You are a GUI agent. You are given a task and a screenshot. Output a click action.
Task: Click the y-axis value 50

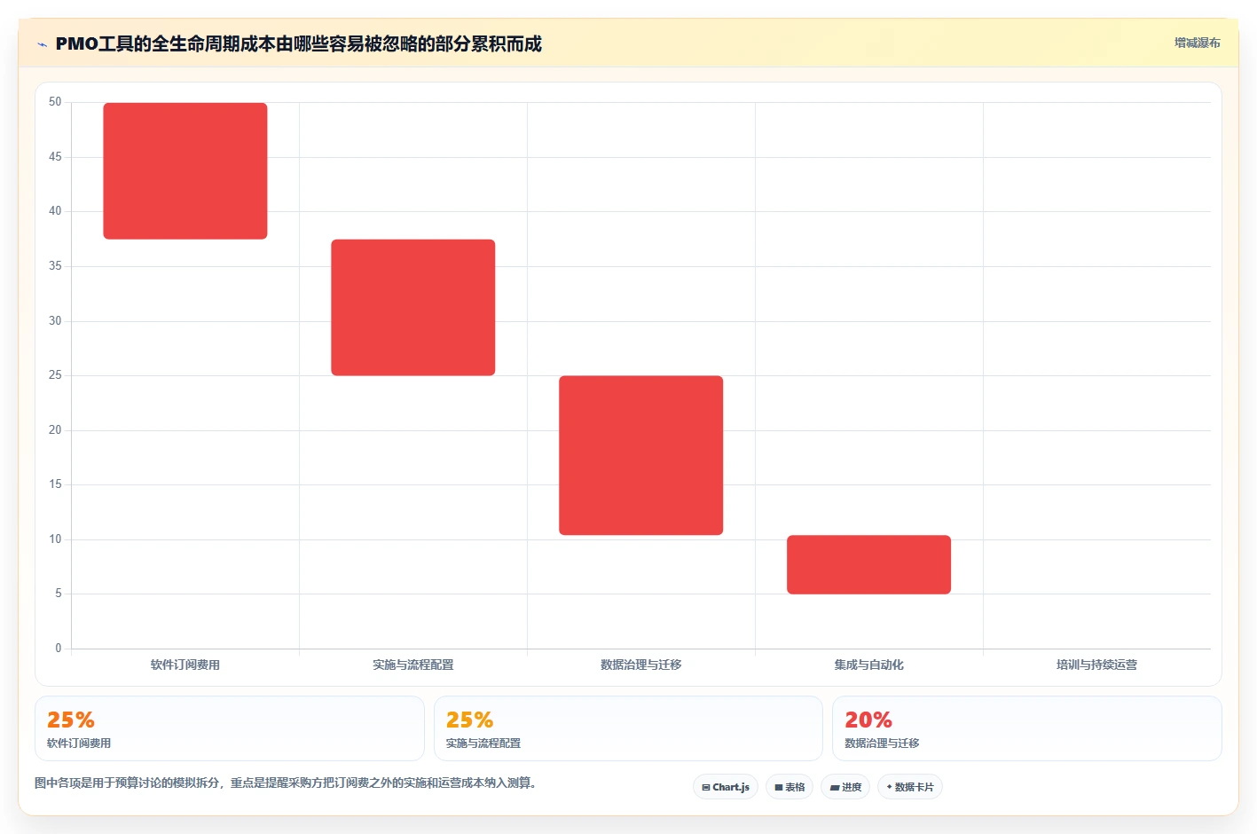pos(55,102)
